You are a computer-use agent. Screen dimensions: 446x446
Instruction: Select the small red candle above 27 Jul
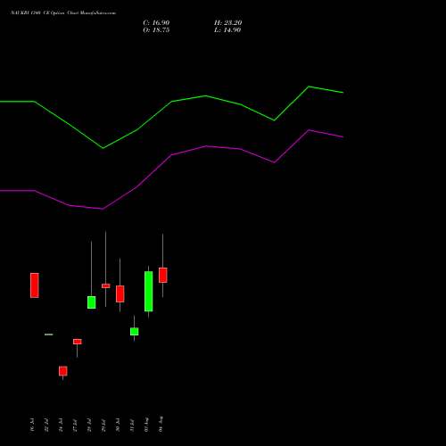(x=78, y=342)
